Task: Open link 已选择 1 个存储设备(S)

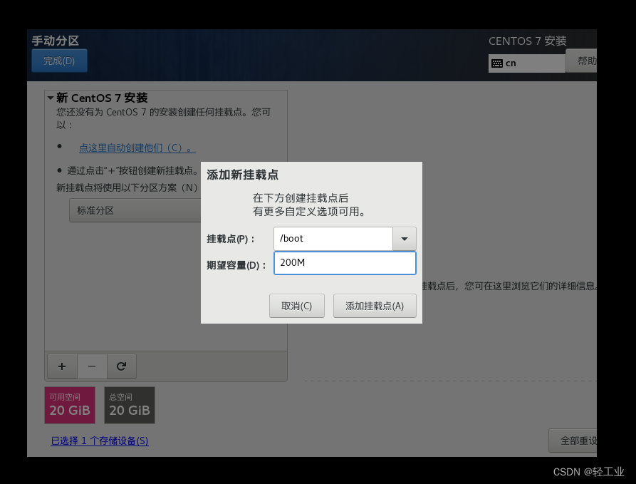Action: click(x=100, y=441)
